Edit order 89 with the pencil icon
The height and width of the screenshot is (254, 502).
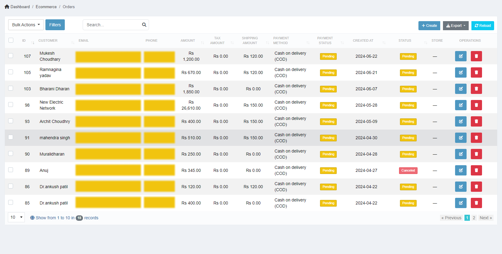pos(461,170)
